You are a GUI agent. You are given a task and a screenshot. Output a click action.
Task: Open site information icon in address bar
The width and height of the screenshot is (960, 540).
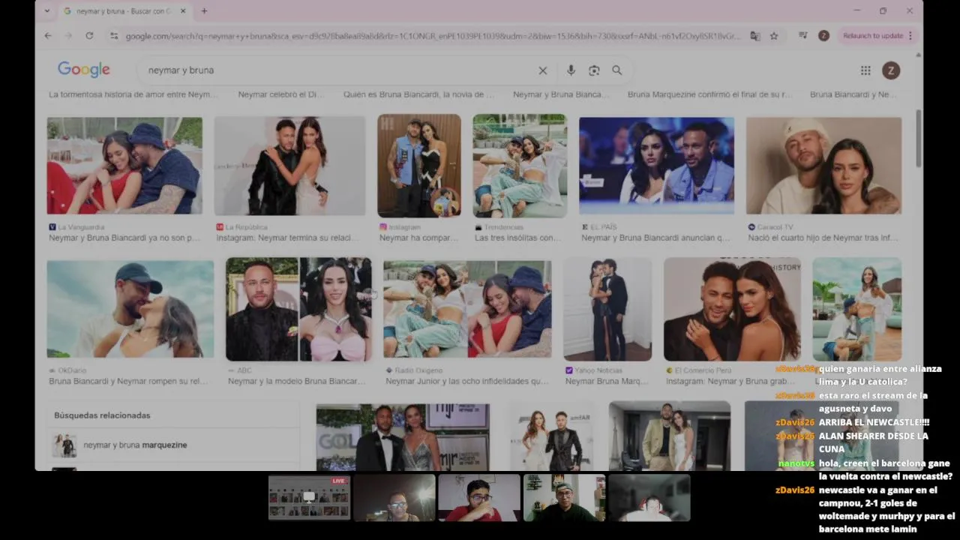click(x=113, y=35)
